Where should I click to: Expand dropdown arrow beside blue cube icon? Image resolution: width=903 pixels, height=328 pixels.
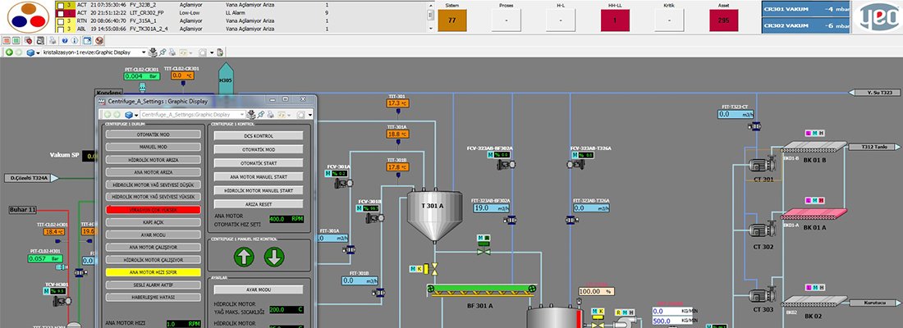coord(40,52)
